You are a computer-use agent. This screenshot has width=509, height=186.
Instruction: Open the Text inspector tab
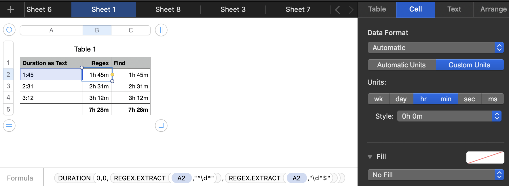pos(454,10)
